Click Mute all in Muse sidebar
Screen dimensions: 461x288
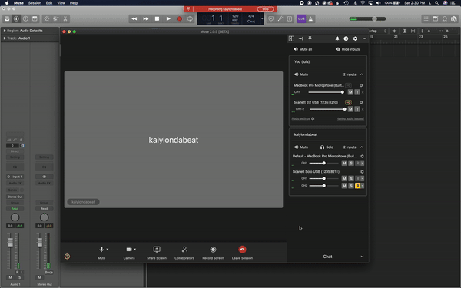(303, 49)
